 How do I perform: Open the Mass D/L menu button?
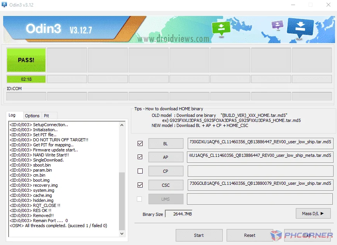pos(313,214)
